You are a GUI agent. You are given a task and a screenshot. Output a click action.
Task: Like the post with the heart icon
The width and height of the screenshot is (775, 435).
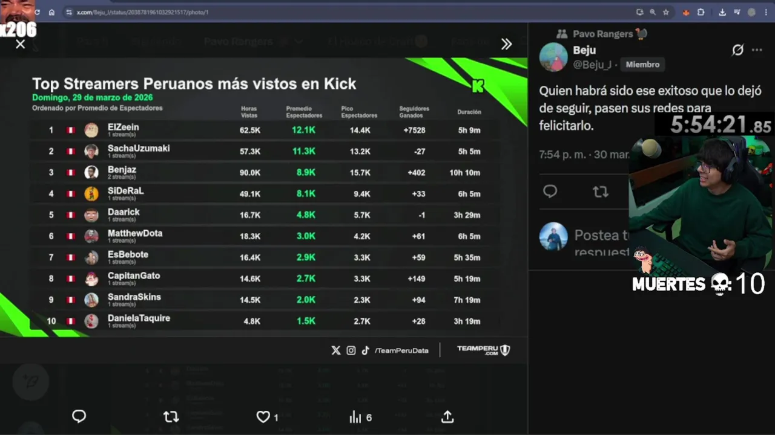(263, 417)
